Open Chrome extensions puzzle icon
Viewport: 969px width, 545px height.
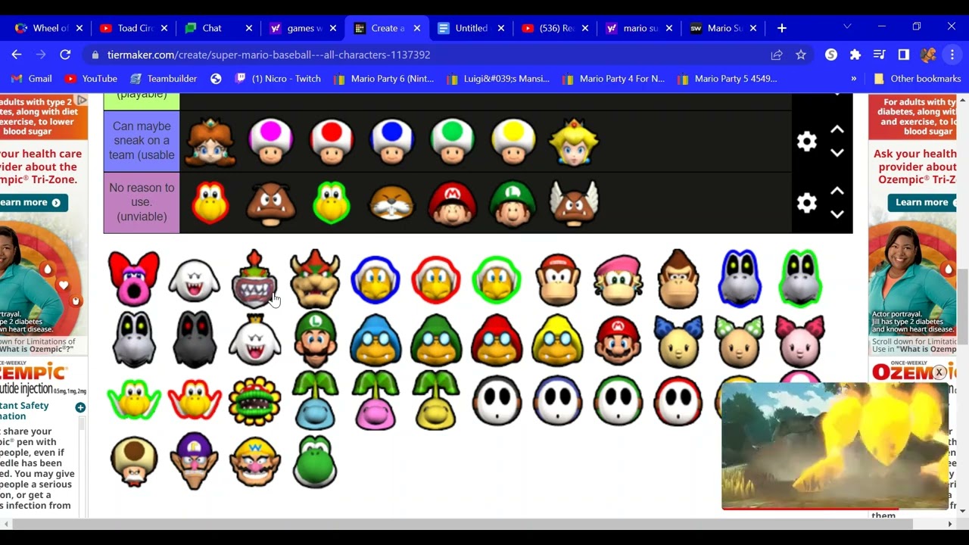pos(855,54)
